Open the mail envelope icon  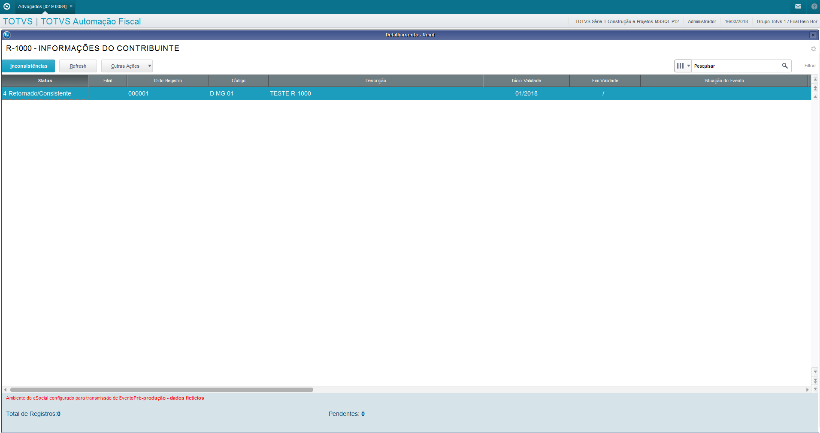coord(798,6)
